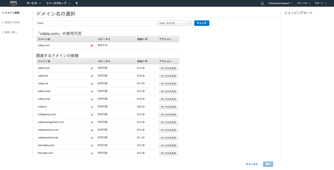The image size is (334, 170).
Task: Click the green checkmark for cdatamanagement.com
Action: (92, 122)
